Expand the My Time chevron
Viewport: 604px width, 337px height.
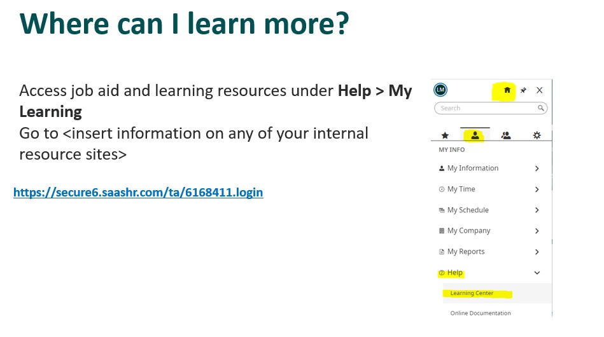(537, 189)
